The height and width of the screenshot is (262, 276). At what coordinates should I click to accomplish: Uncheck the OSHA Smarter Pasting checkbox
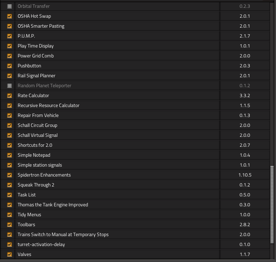[x=10, y=26]
